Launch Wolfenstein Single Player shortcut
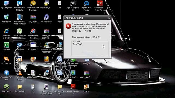Image resolution: width=175 pixels, height=98 pixels. [100, 3]
